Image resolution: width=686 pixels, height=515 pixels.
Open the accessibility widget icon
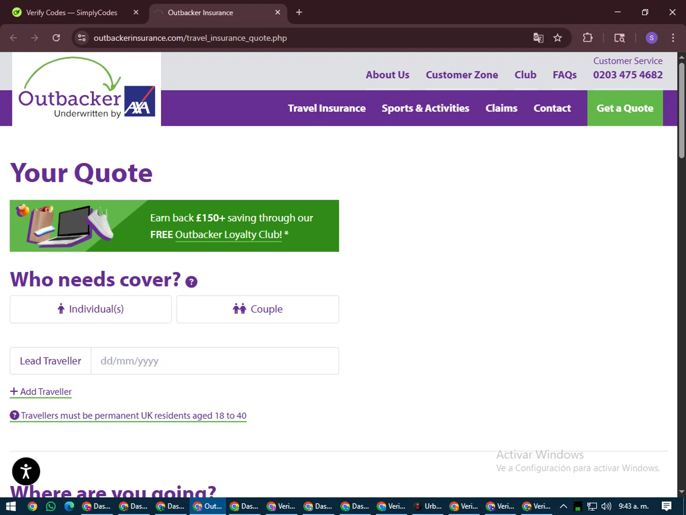tap(26, 471)
